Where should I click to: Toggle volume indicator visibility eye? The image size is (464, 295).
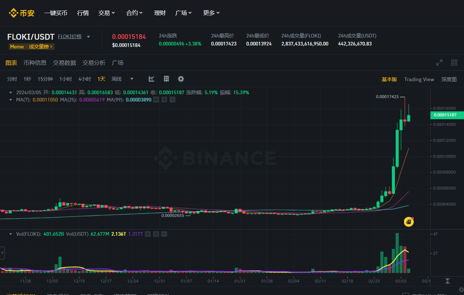(x=147, y=234)
